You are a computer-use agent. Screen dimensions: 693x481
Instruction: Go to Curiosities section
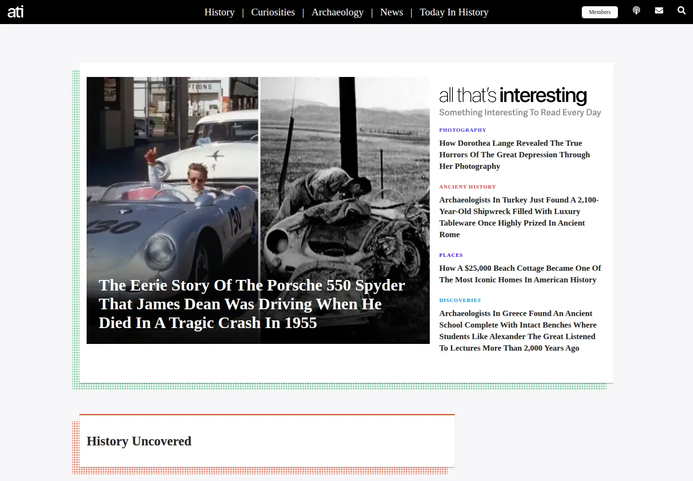[x=273, y=12]
